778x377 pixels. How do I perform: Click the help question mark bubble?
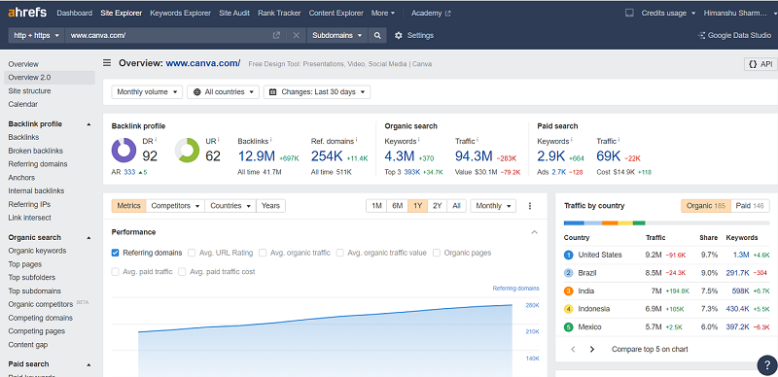[x=767, y=365]
